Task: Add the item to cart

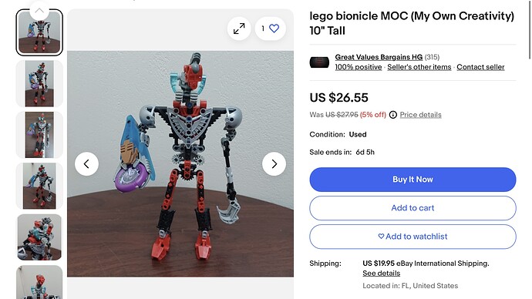Action: [412, 208]
